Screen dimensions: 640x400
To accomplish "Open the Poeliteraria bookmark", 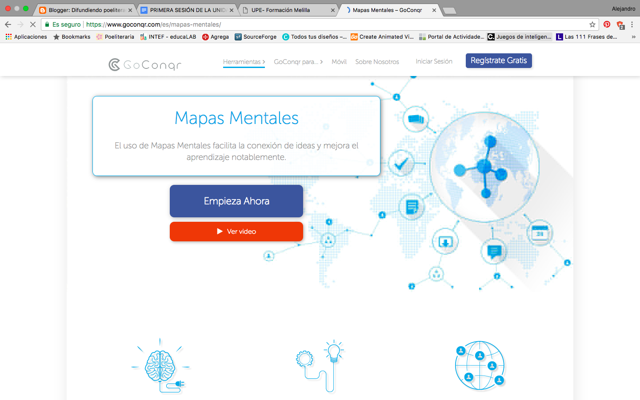I will coord(115,37).
